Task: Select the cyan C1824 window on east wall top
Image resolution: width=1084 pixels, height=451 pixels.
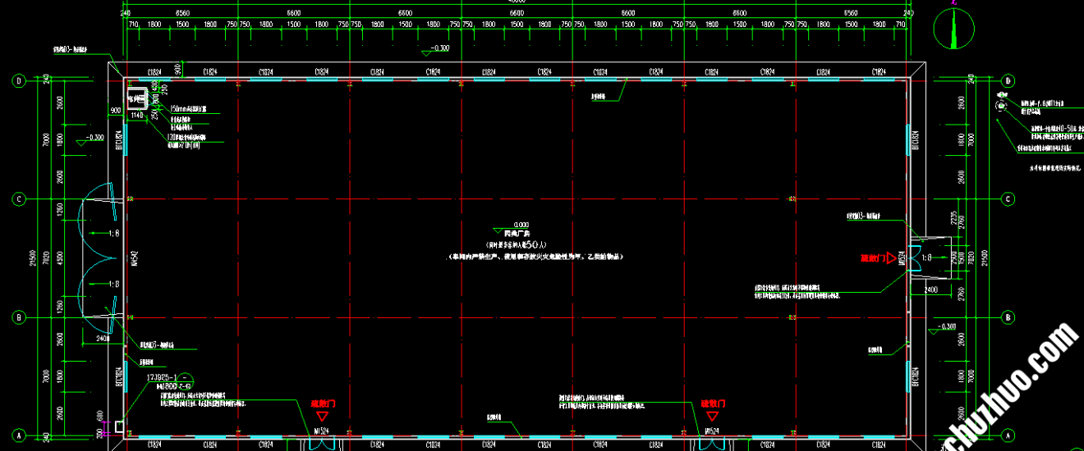Action: [910, 139]
